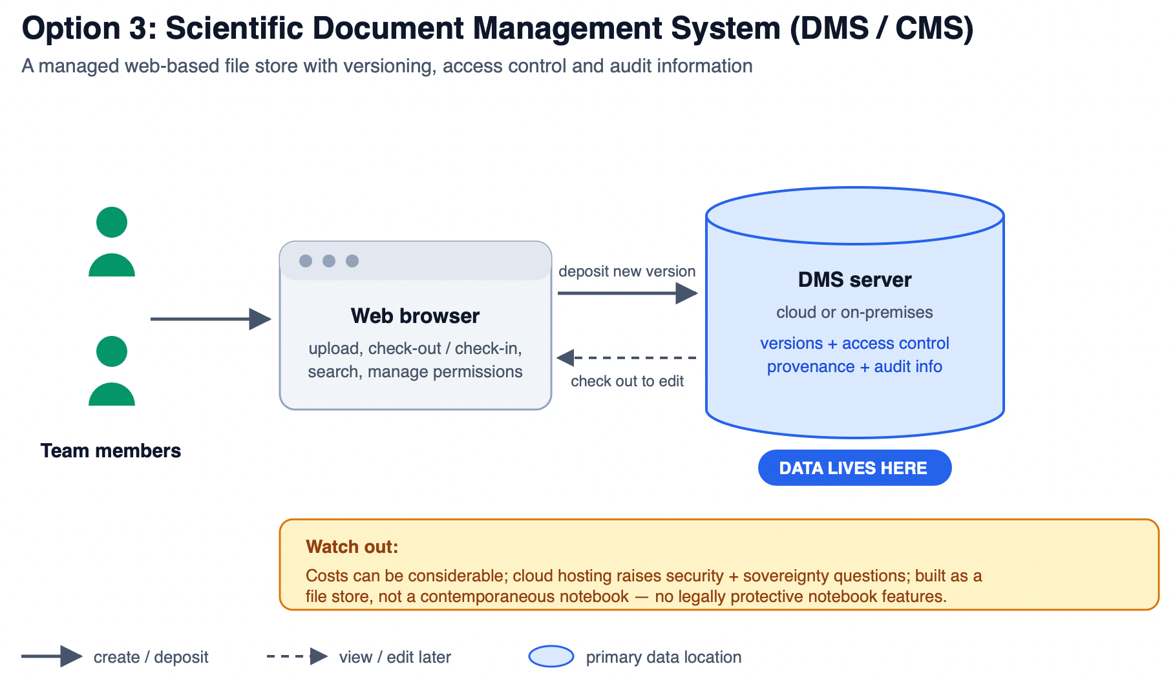The width and height of the screenshot is (1175, 686).
Task: Click the blue ellipse legend swatch
Action: 551,656
